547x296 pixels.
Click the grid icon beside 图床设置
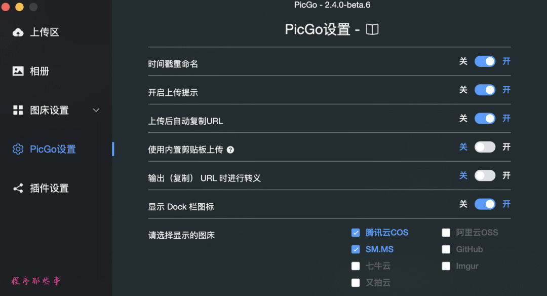point(18,110)
